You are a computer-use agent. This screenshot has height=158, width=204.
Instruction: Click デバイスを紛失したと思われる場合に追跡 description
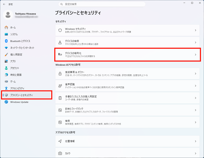[82, 44]
